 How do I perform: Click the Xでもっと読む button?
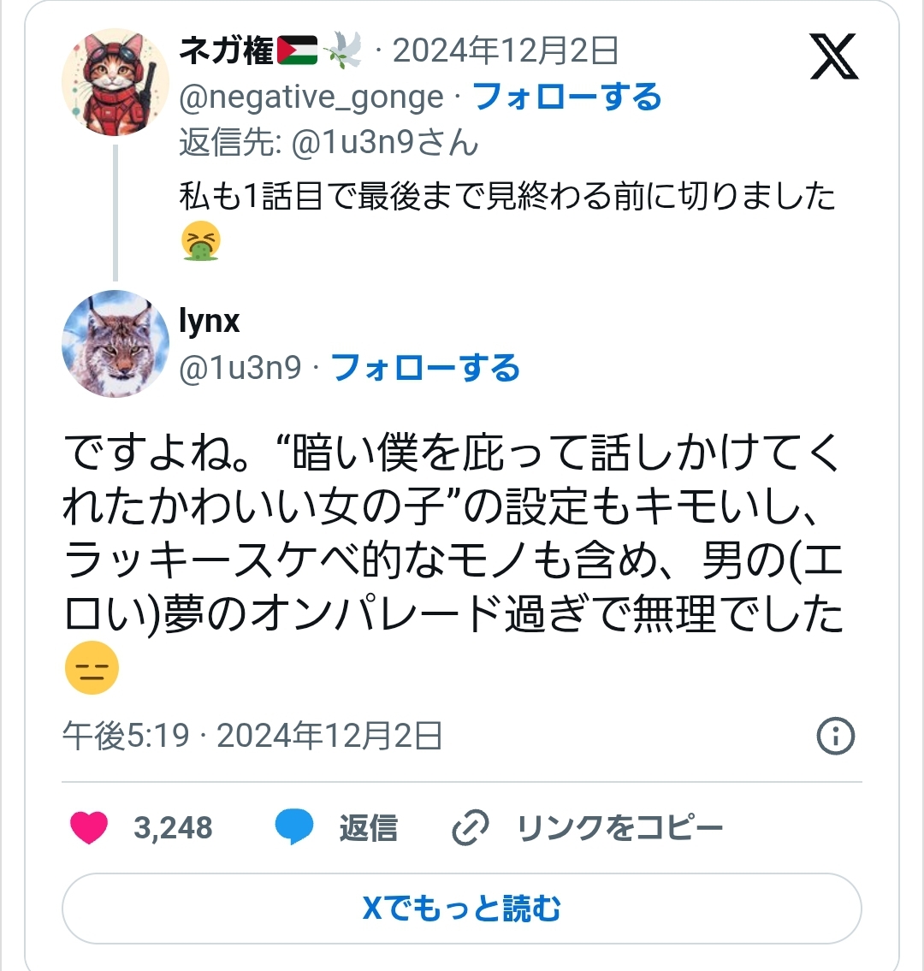click(x=462, y=908)
